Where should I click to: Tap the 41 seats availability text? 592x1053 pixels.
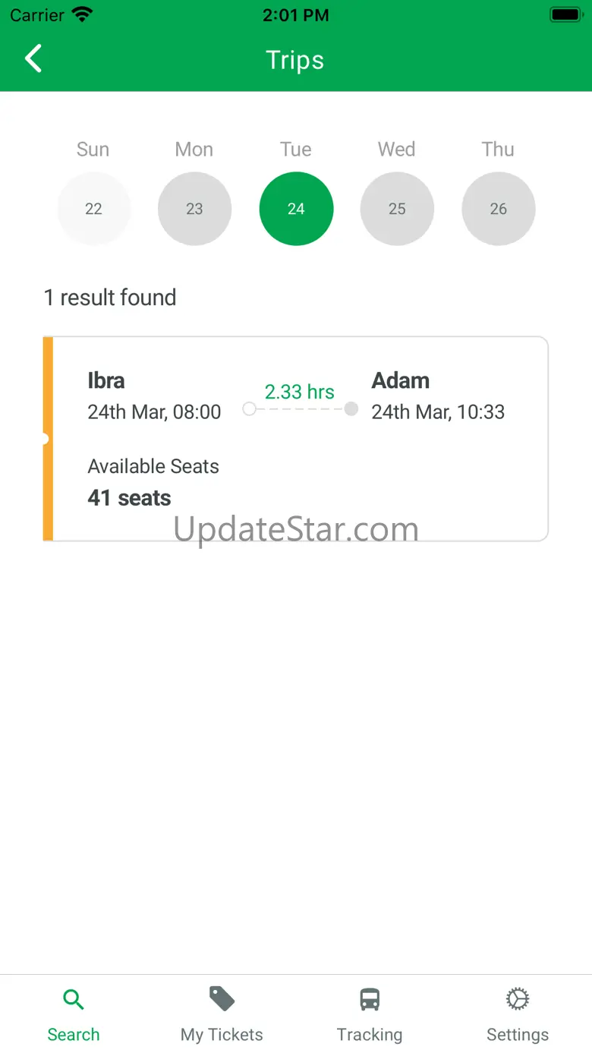click(130, 498)
